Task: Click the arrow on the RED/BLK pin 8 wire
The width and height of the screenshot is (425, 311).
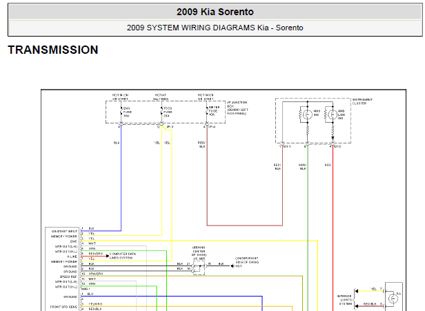Action: (x=357, y=306)
